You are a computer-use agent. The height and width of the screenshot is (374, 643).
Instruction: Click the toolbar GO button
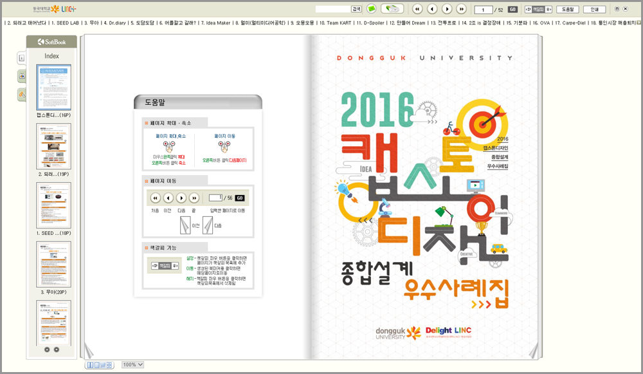pyautogui.click(x=512, y=10)
